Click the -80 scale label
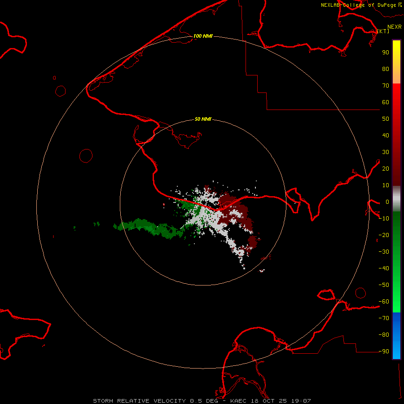 click(384, 335)
